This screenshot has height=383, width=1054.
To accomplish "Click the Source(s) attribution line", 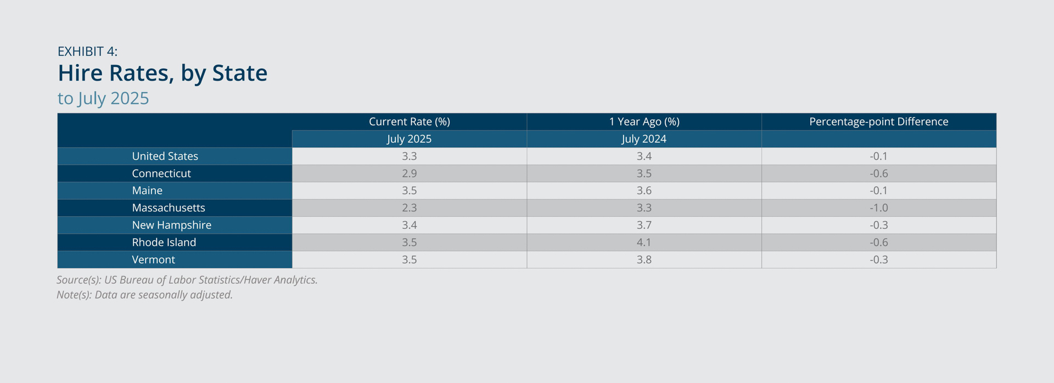I will [x=187, y=280].
